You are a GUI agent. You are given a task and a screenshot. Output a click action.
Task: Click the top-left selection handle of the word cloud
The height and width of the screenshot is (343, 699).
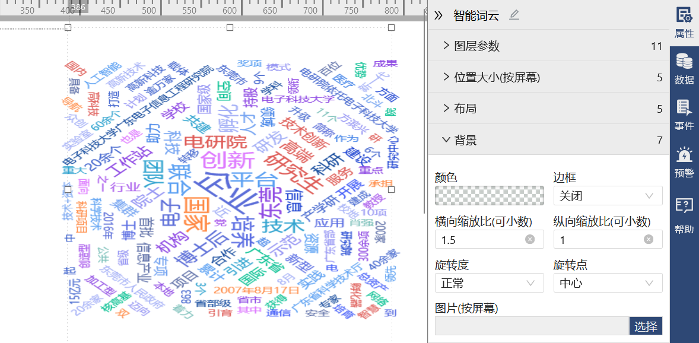(x=68, y=28)
